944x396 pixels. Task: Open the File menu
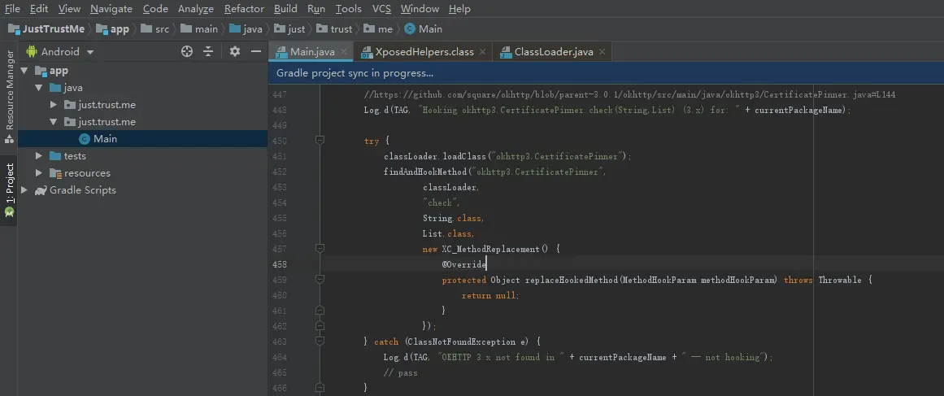click(12, 9)
